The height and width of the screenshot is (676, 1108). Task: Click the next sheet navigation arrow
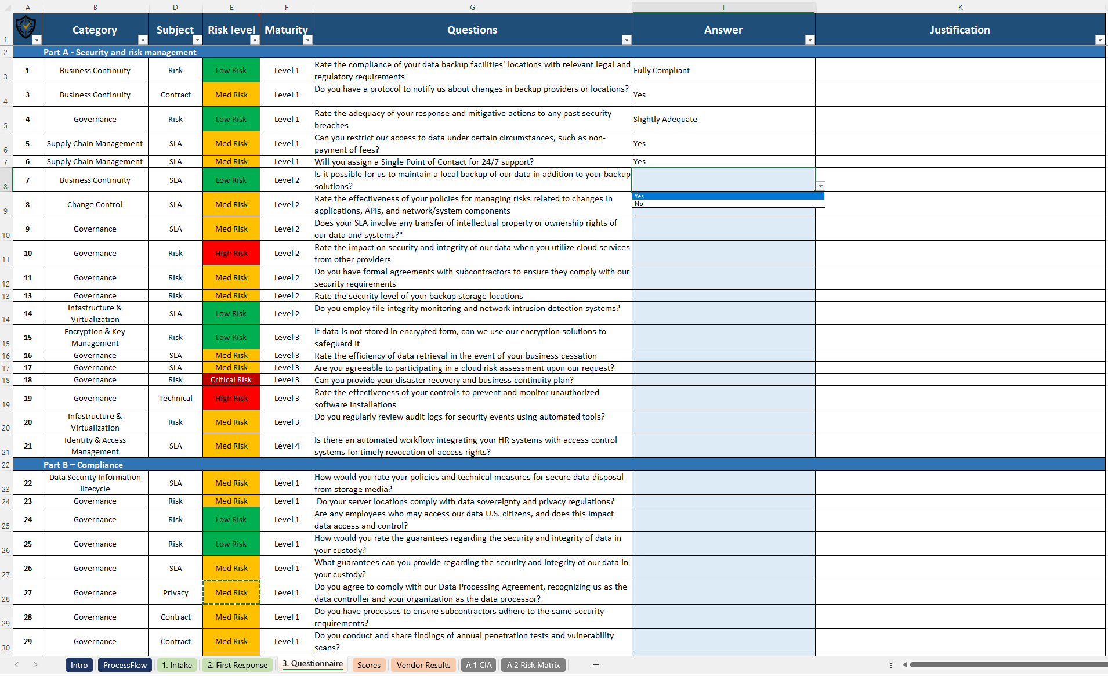36,665
